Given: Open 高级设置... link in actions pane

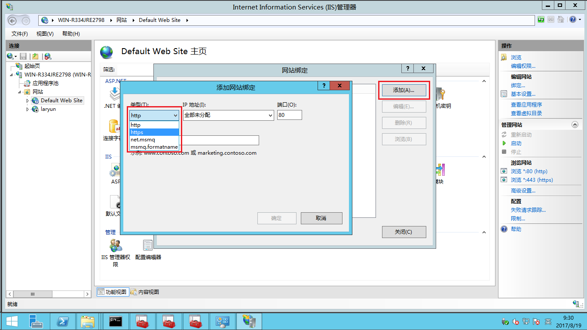Looking at the screenshot, I should (x=523, y=191).
